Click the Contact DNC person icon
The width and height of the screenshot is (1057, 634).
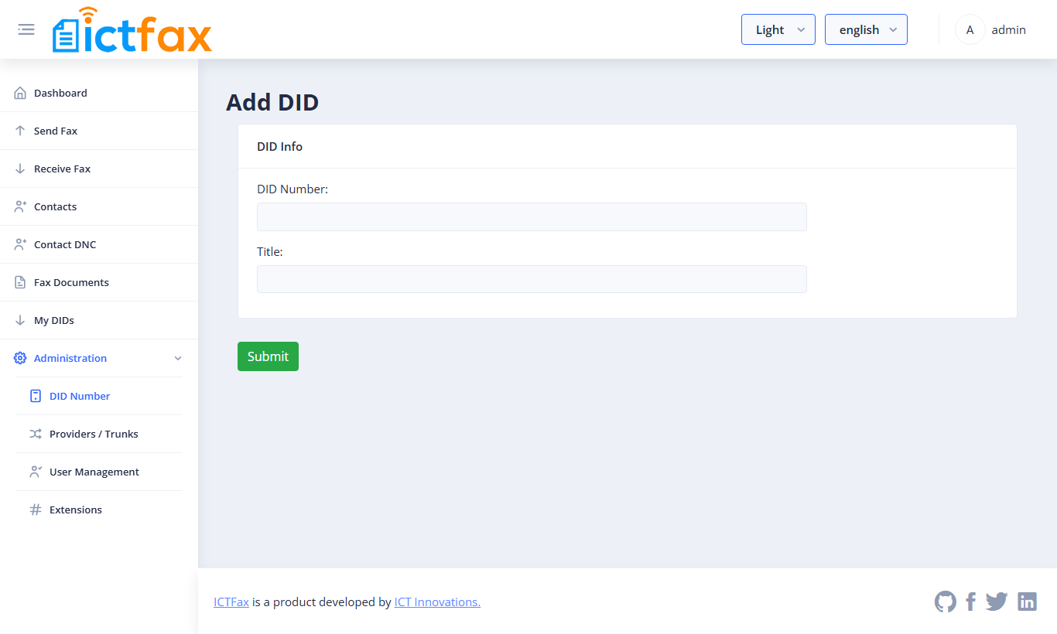click(x=20, y=244)
